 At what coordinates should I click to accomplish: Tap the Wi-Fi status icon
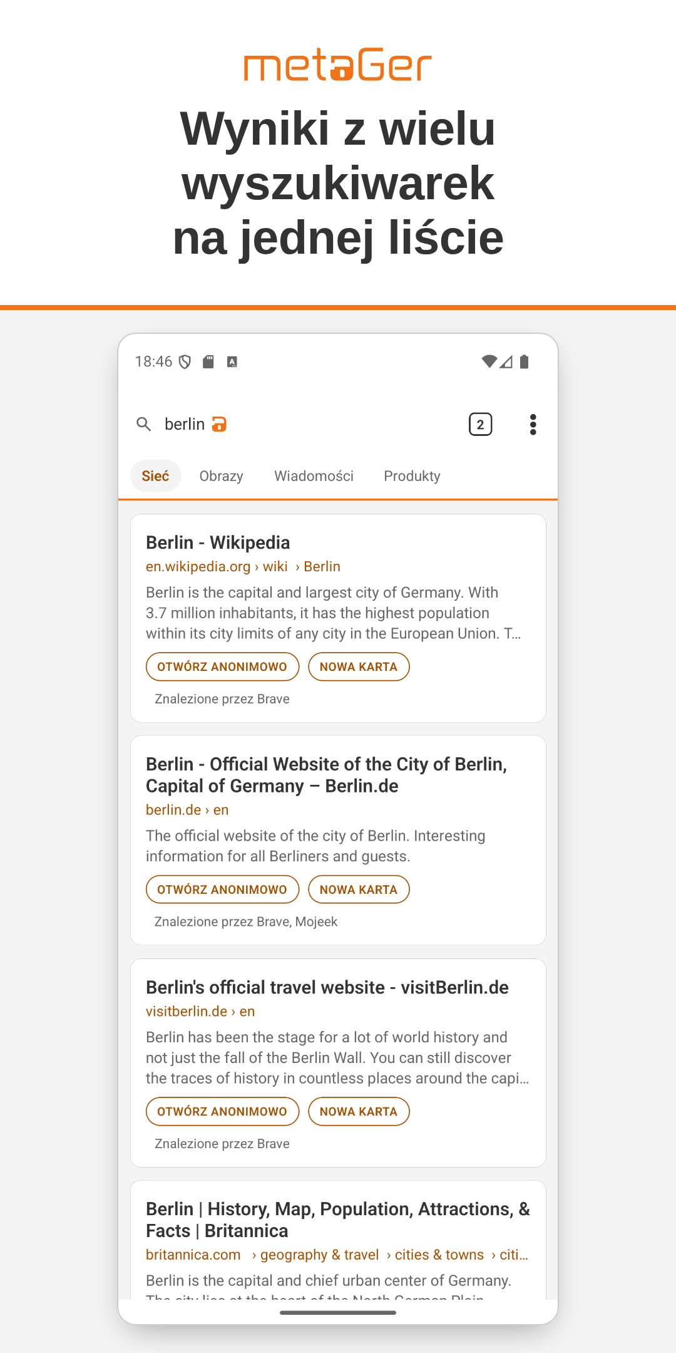point(489,361)
